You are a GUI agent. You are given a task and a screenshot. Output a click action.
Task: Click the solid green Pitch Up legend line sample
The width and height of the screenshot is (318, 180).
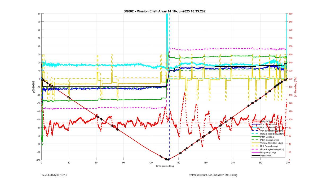pos(256,137)
